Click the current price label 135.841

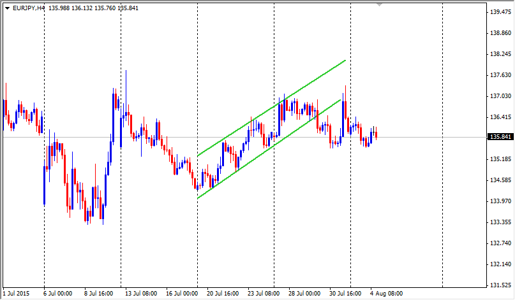(x=500, y=137)
